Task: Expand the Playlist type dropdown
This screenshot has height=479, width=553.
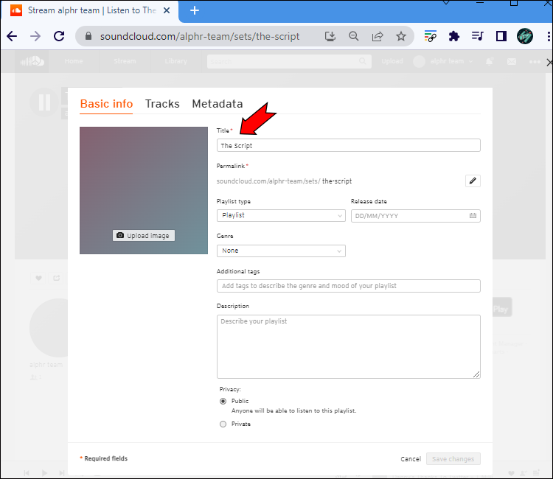Action: 281,216
